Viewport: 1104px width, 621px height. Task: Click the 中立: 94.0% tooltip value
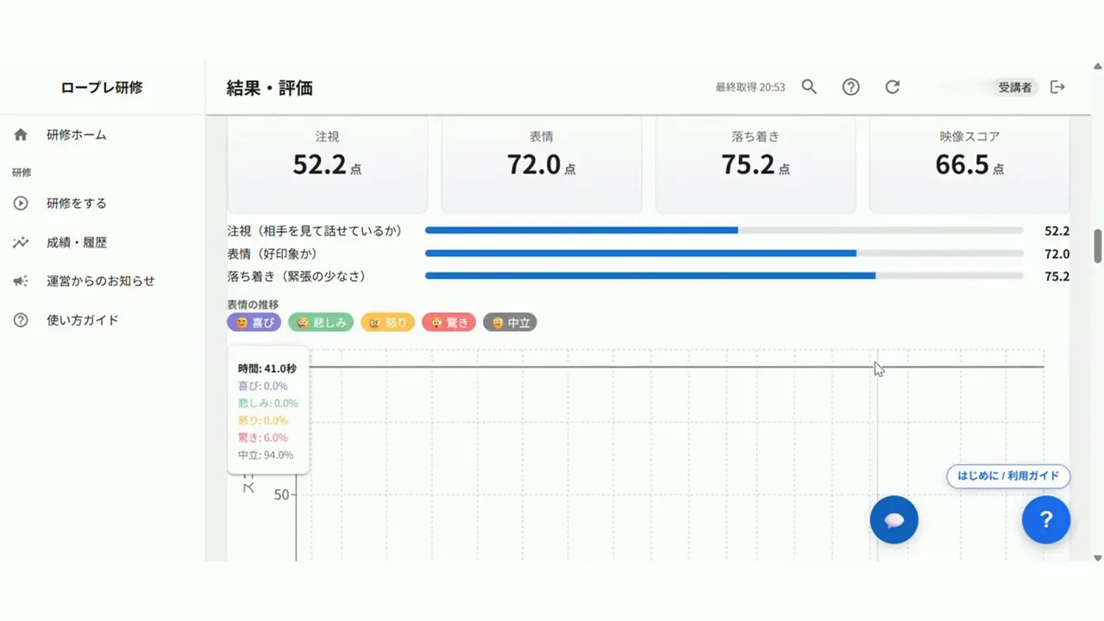click(266, 455)
